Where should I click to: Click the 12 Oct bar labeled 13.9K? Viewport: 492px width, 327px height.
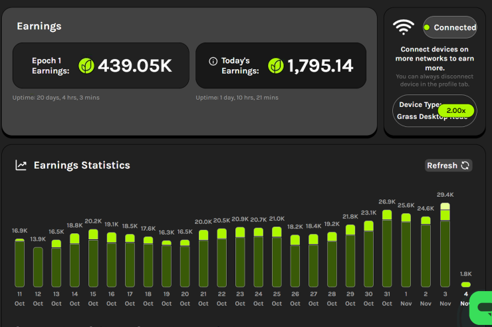[38, 267]
